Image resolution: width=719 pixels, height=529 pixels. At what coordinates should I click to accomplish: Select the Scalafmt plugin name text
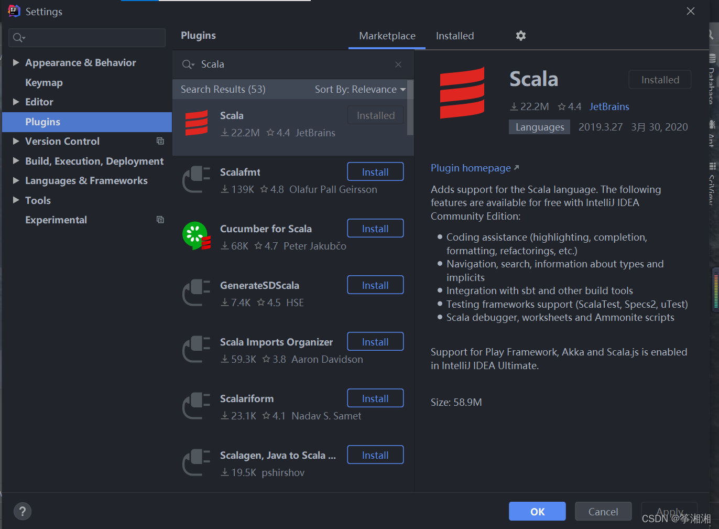coord(240,172)
